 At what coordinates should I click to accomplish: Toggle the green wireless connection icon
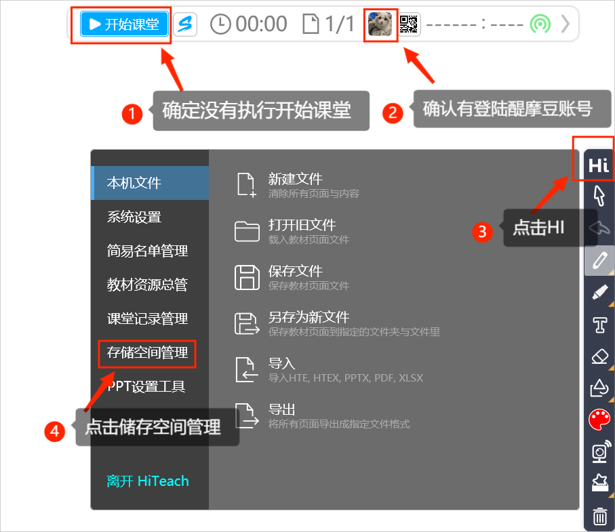coord(540,24)
